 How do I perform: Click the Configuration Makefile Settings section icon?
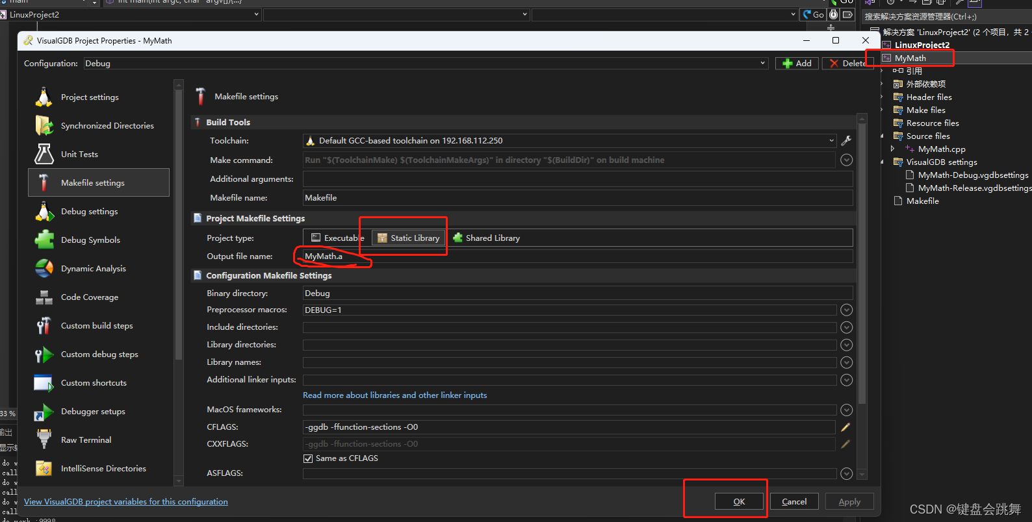coord(198,275)
